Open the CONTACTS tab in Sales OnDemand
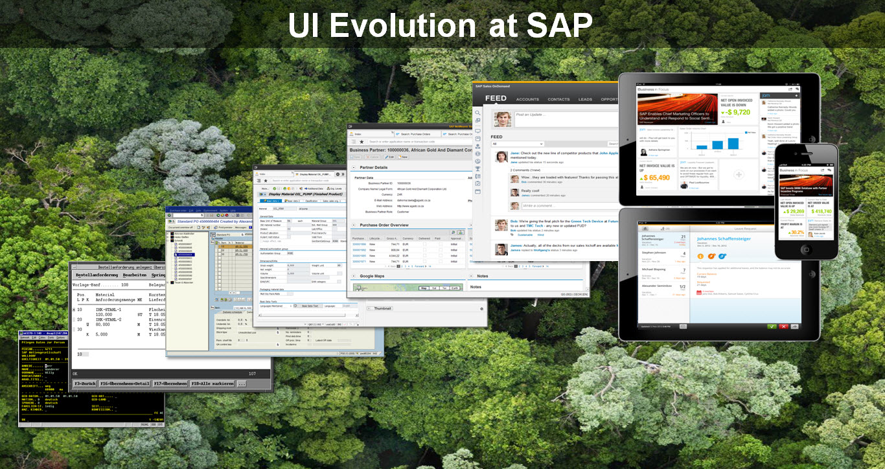 coord(558,99)
